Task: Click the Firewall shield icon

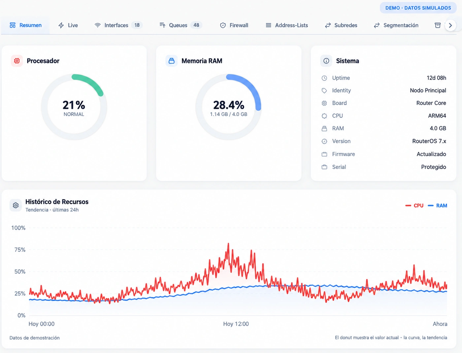Action: tap(223, 25)
